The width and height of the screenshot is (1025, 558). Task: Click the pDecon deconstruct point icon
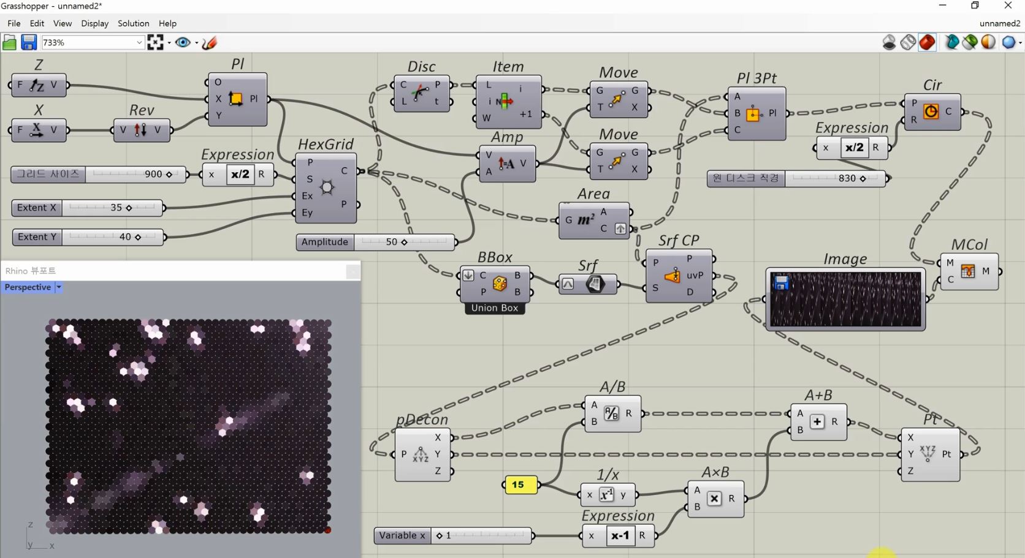coord(421,454)
